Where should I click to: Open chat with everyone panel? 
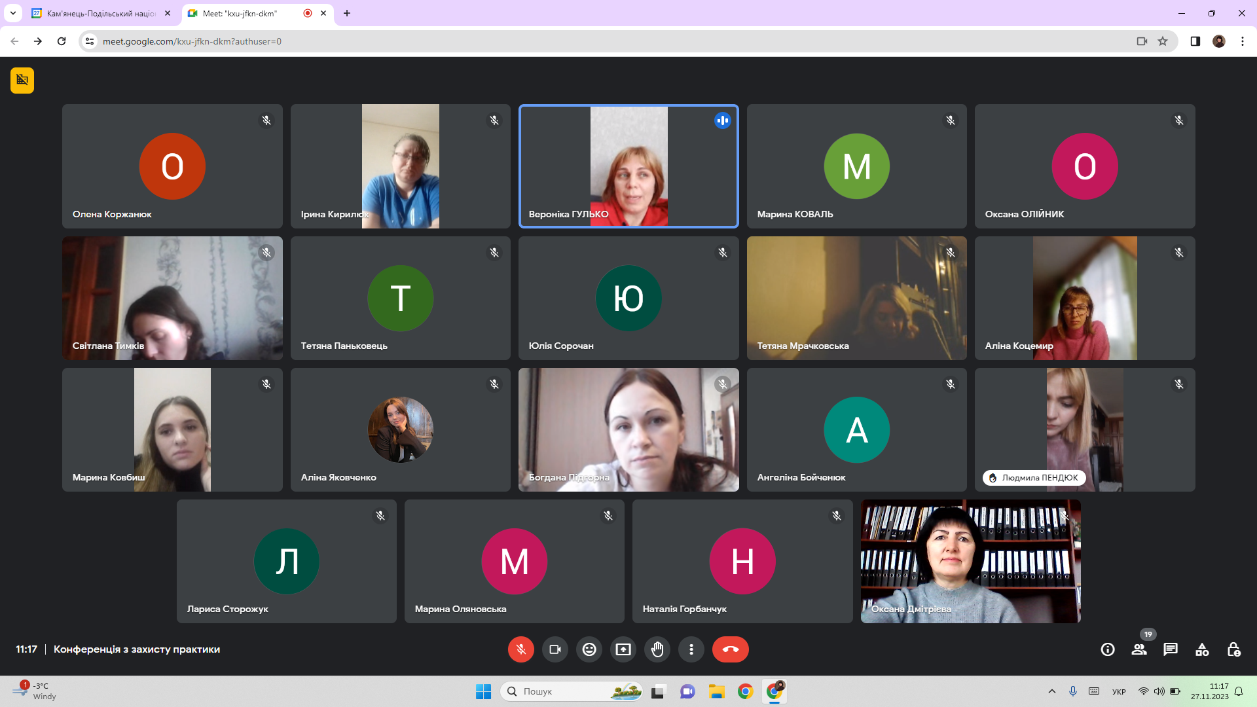point(1171,649)
